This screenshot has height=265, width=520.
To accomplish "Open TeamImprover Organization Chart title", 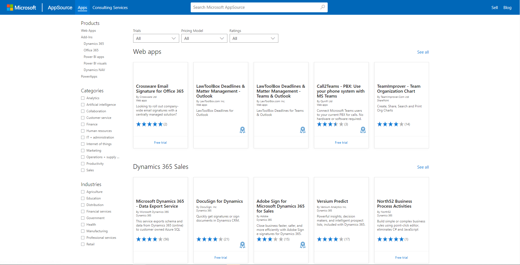I will pyautogui.click(x=399, y=89).
